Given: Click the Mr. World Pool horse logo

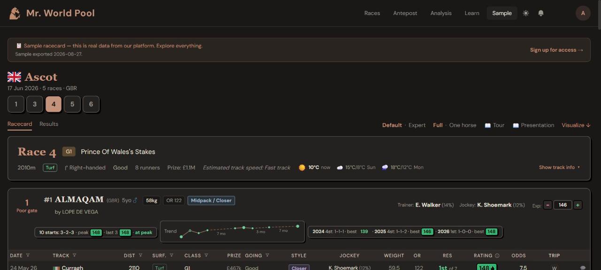Looking at the screenshot, I should tap(15, 13).
